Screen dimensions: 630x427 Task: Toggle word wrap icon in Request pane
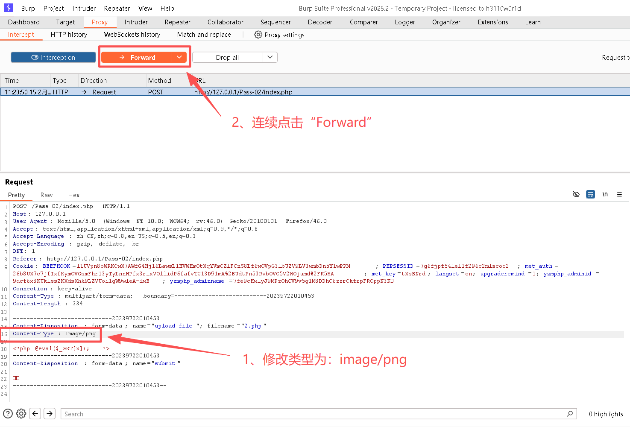(590, 194)
